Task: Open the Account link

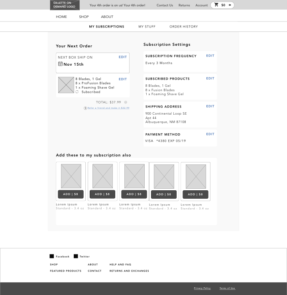Action: pos(202,5)
